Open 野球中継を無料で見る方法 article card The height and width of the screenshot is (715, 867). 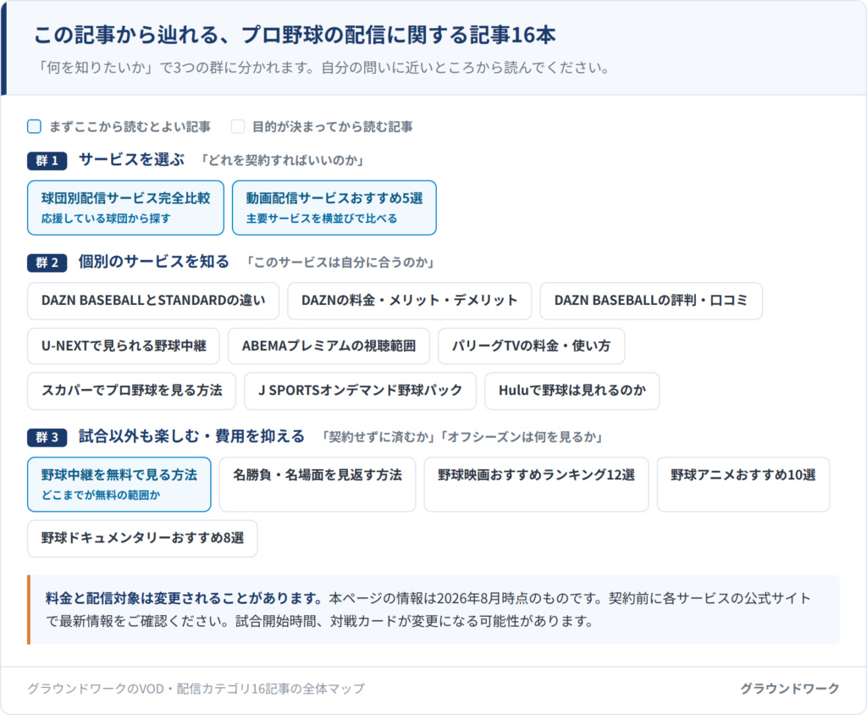[x=119, y=485]
